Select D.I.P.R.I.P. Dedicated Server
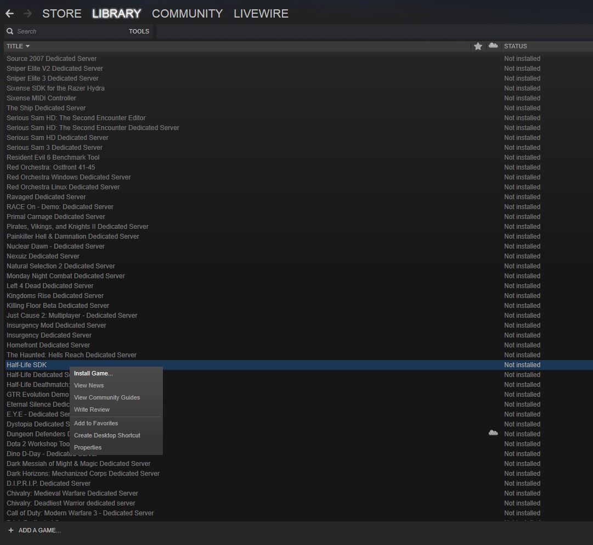 [x=298, y=484]
